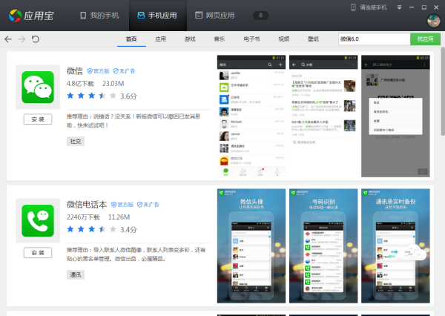View 号码识别 screenshot thumbnail
The image size is (445, 316).
pyautogui.click(x=323, y=246)
